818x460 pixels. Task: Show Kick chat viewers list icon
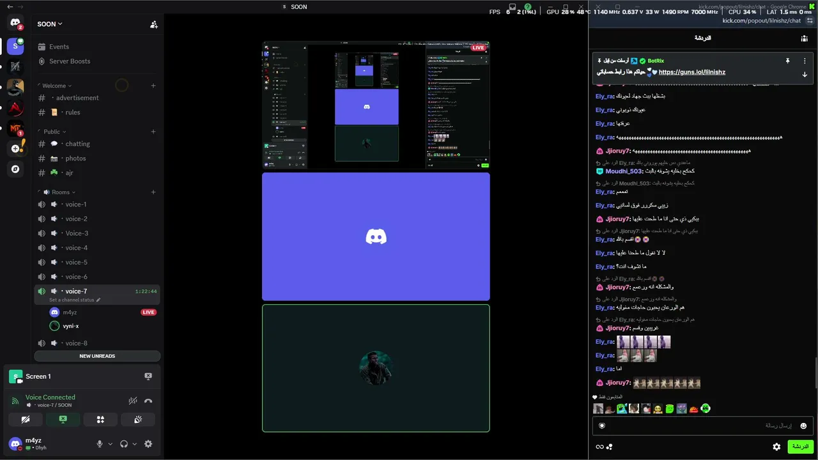click(804, 38)
